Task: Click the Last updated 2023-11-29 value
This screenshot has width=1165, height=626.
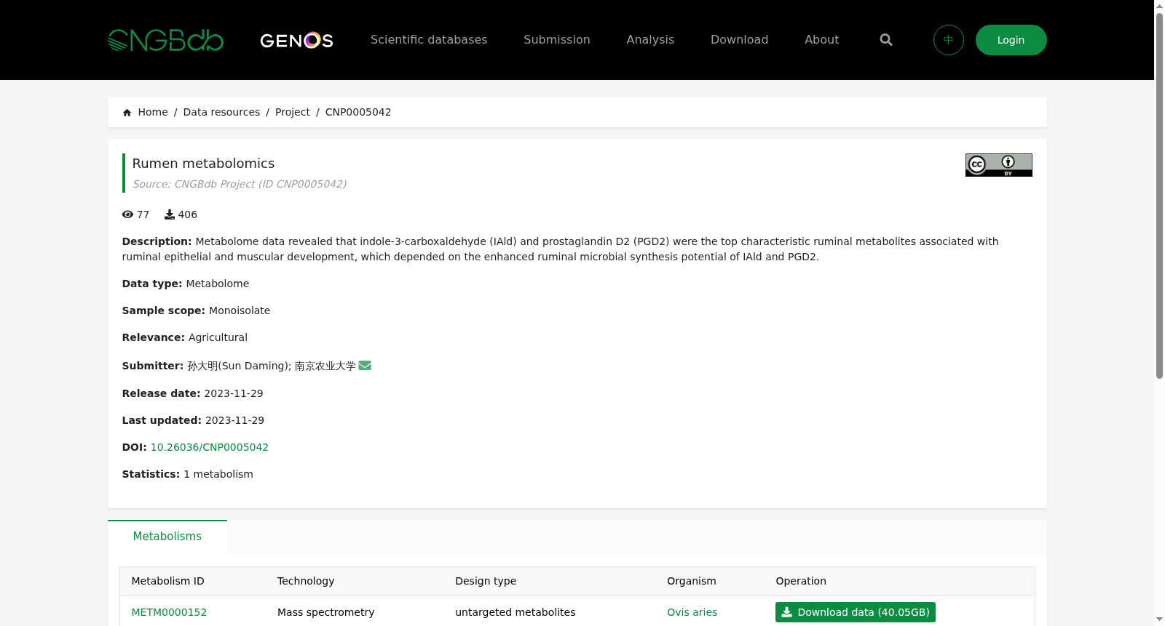Action: point(234,420)
